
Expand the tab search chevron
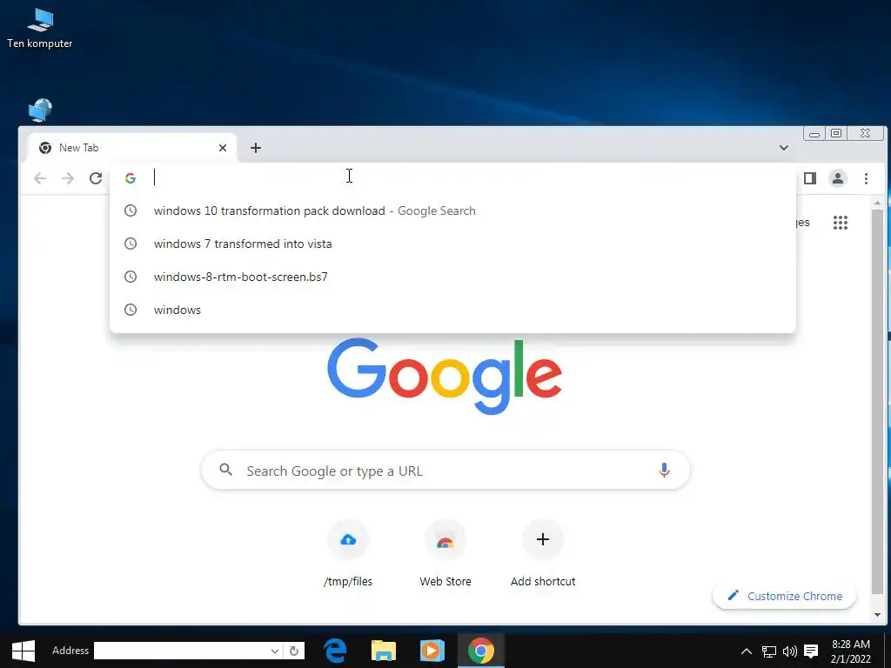point(784,148)
